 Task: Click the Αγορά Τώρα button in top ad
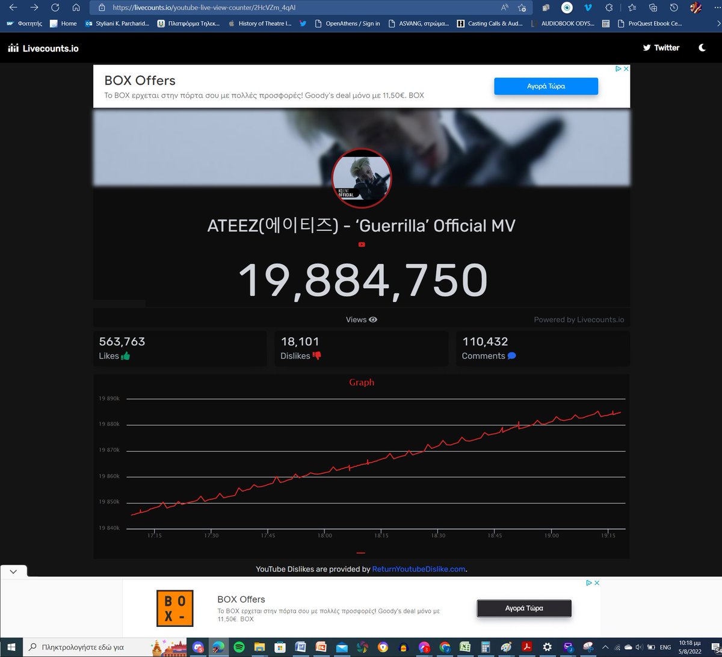pyautogui.click(x=546, y=86)
